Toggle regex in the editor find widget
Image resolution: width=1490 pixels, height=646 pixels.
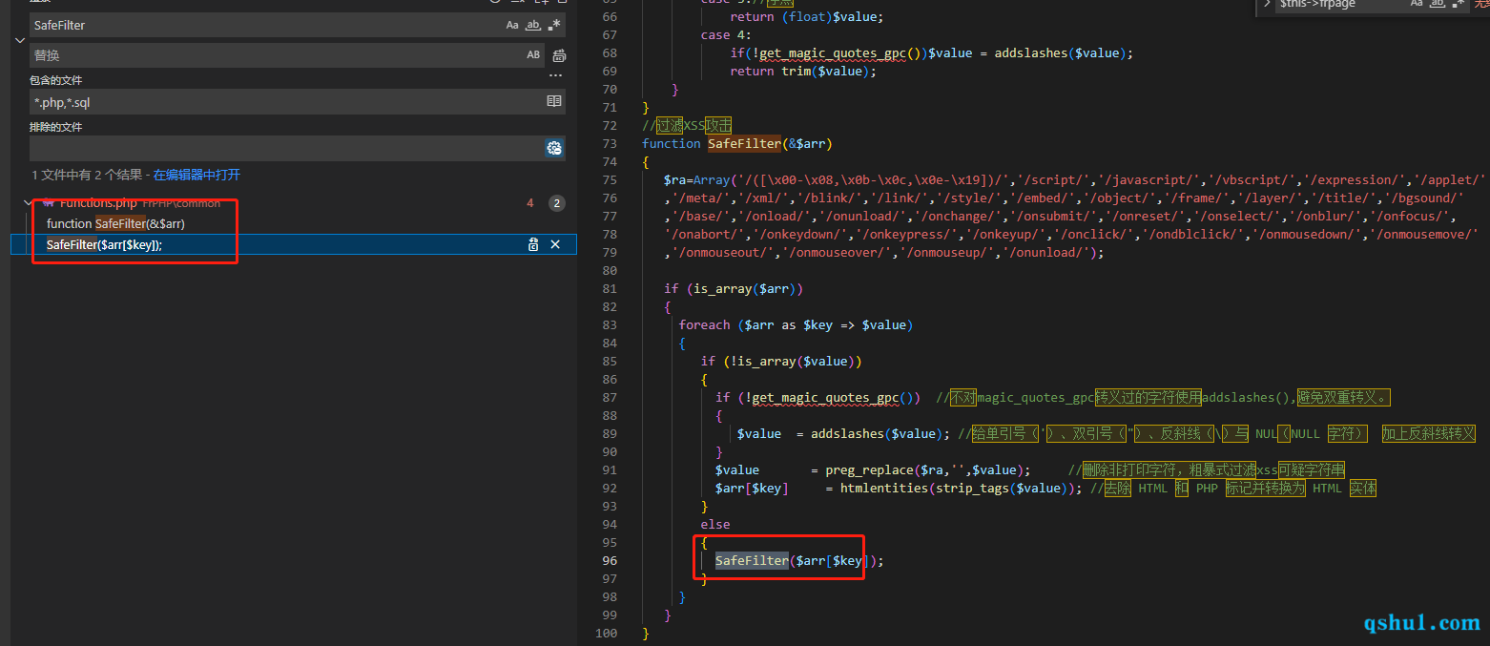pyautogui.click(x=1458, y=5)
